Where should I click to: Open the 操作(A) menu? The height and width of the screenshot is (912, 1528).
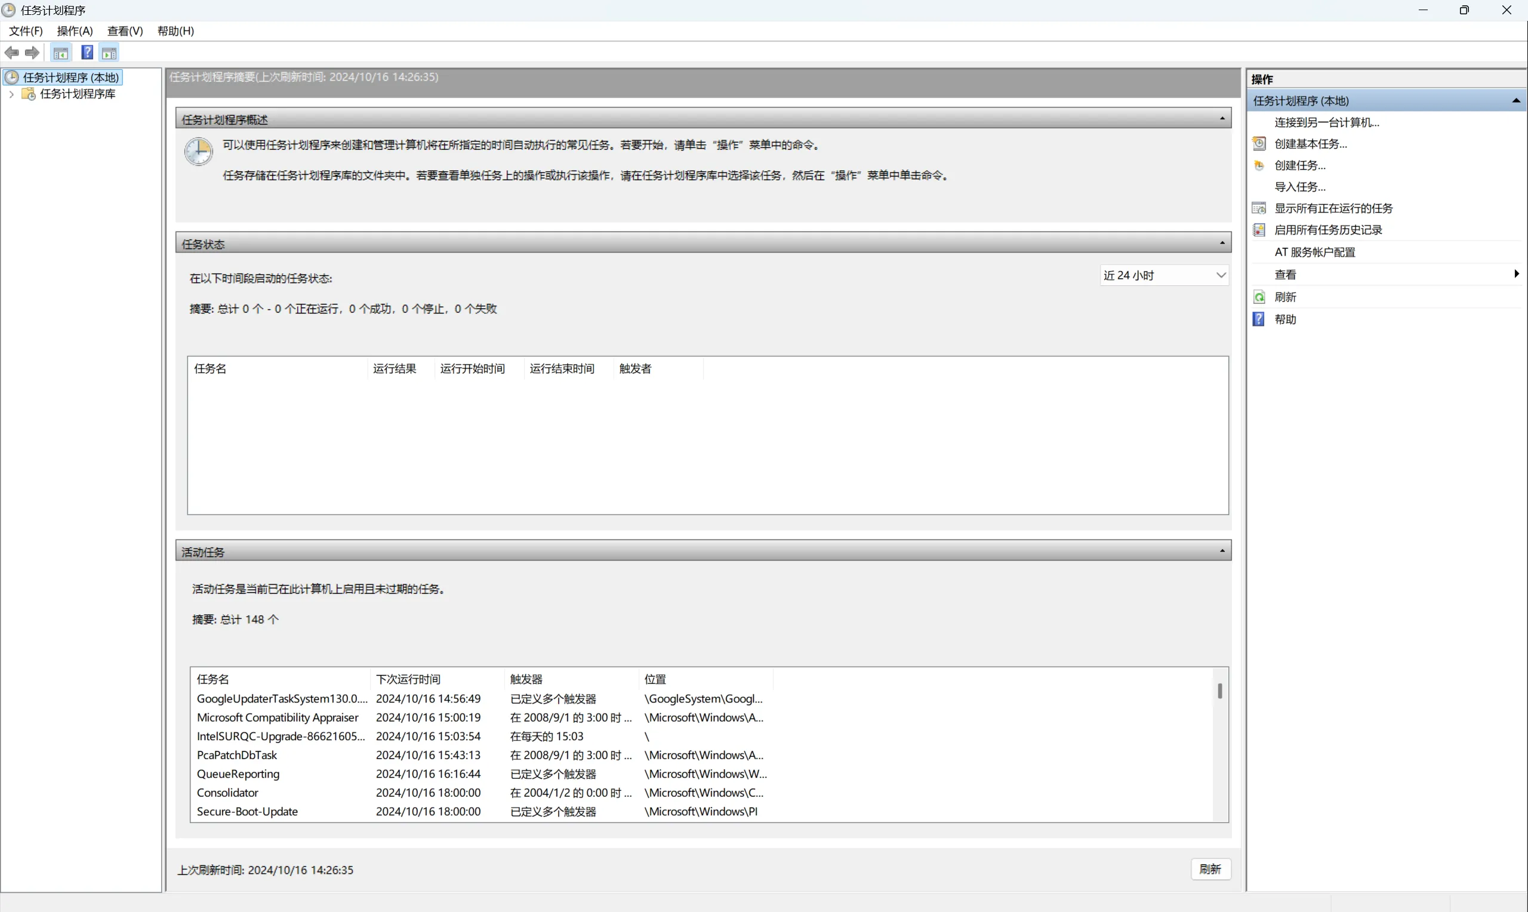pyautogui.click(x=75, y=30)
